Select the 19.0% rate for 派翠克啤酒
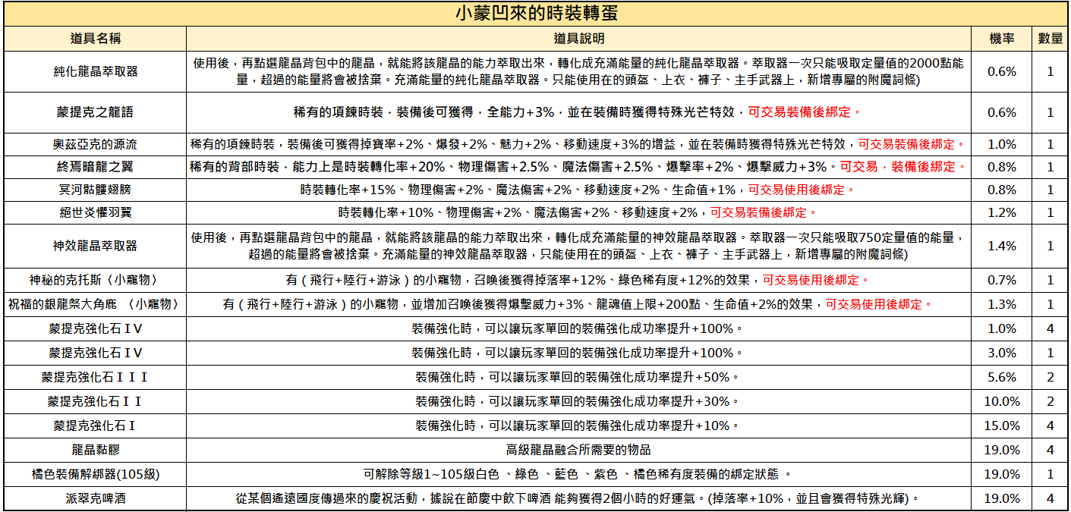This screenshot has height=512, width=1071. 1001,498
